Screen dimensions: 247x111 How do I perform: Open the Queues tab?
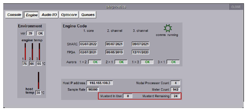click(x=88, y=15)
